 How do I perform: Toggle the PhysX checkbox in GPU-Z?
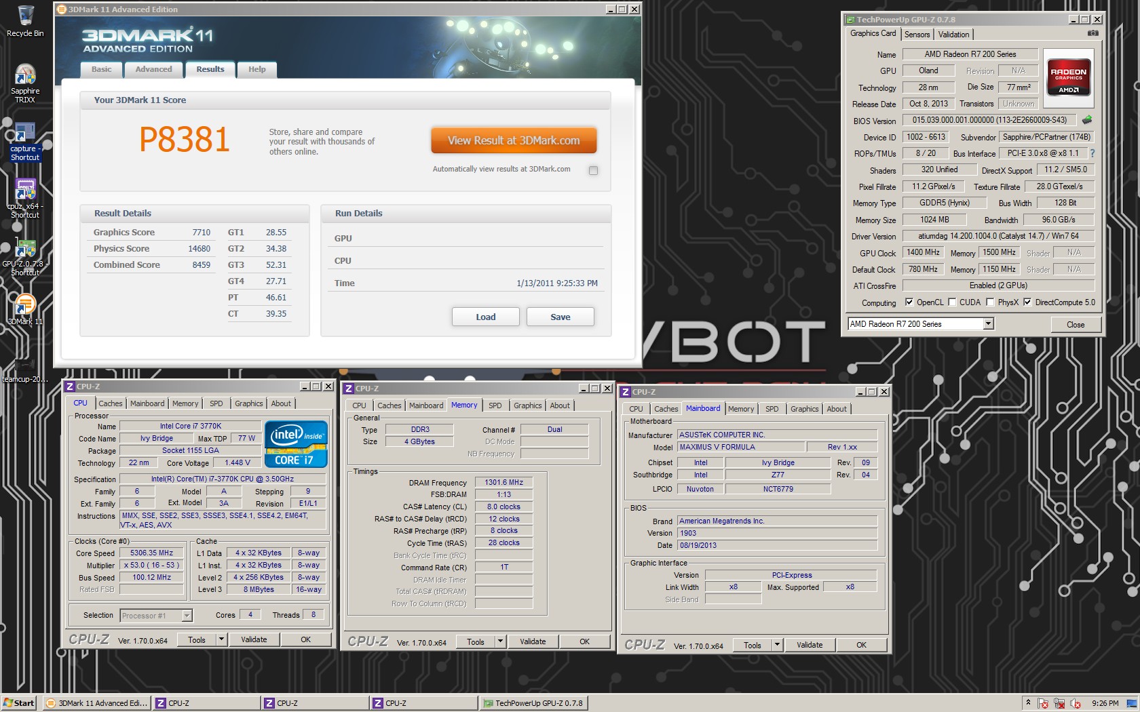(x=990, y=302)
